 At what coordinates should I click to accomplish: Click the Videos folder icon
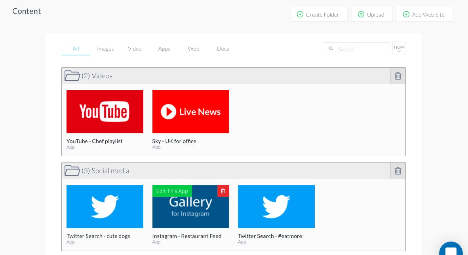72,76
